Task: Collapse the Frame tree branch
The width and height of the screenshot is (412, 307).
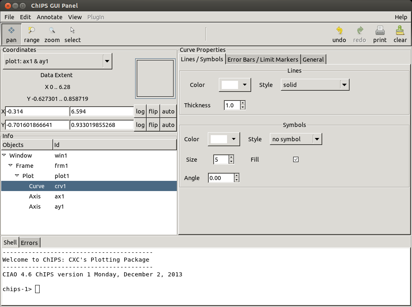Action: (10, 166)
